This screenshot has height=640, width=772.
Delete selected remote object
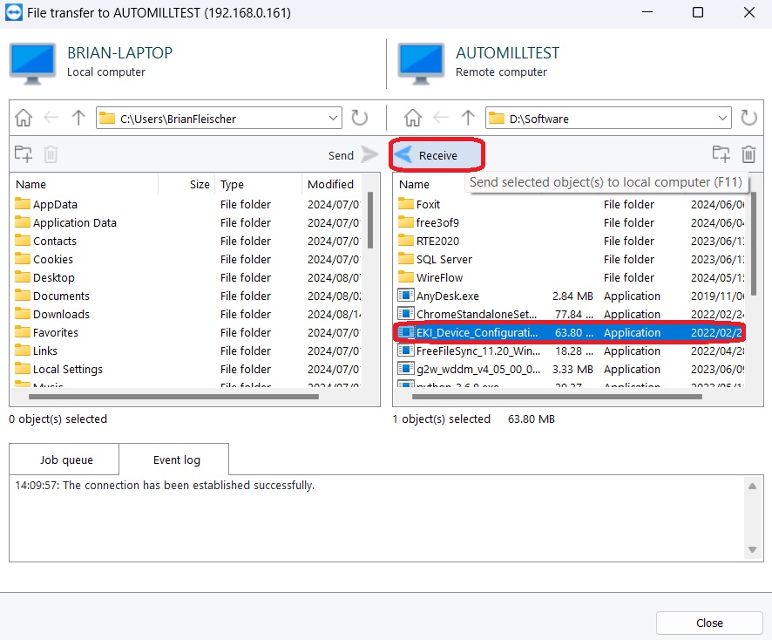[748, 154]
